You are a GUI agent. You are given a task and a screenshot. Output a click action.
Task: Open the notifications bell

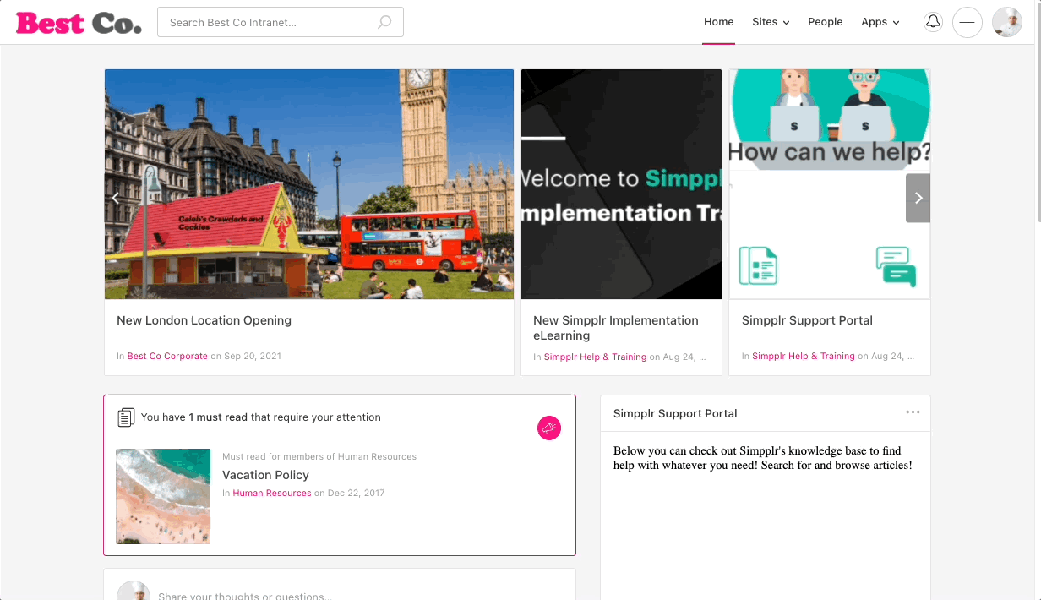(933, 22)
